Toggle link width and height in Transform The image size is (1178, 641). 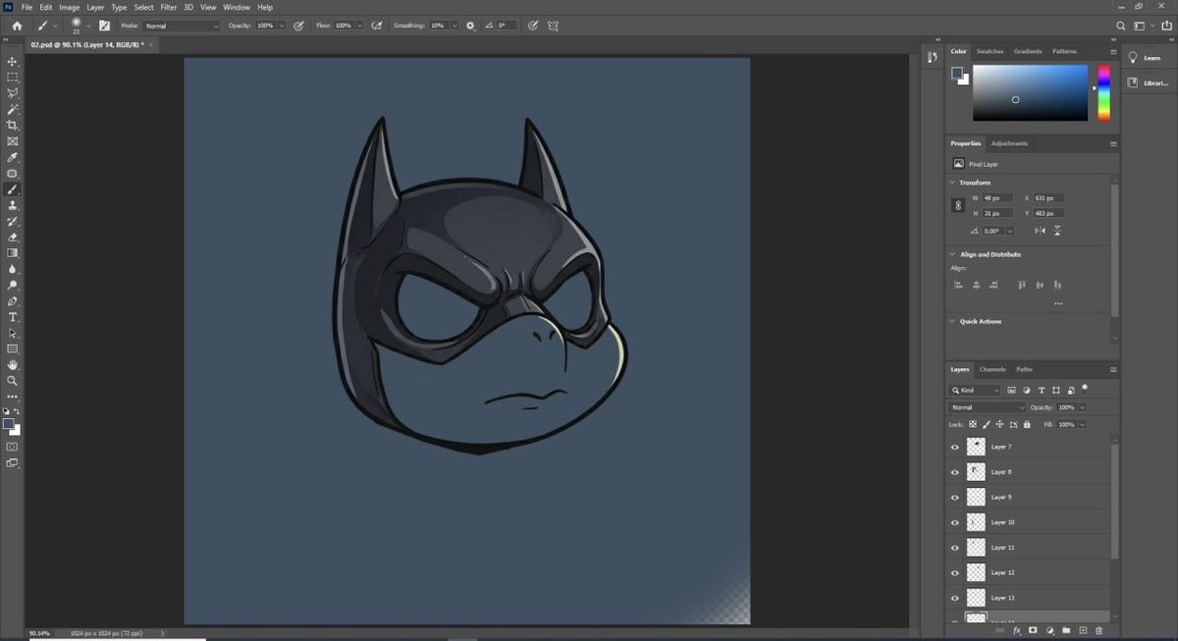[957, 205]
